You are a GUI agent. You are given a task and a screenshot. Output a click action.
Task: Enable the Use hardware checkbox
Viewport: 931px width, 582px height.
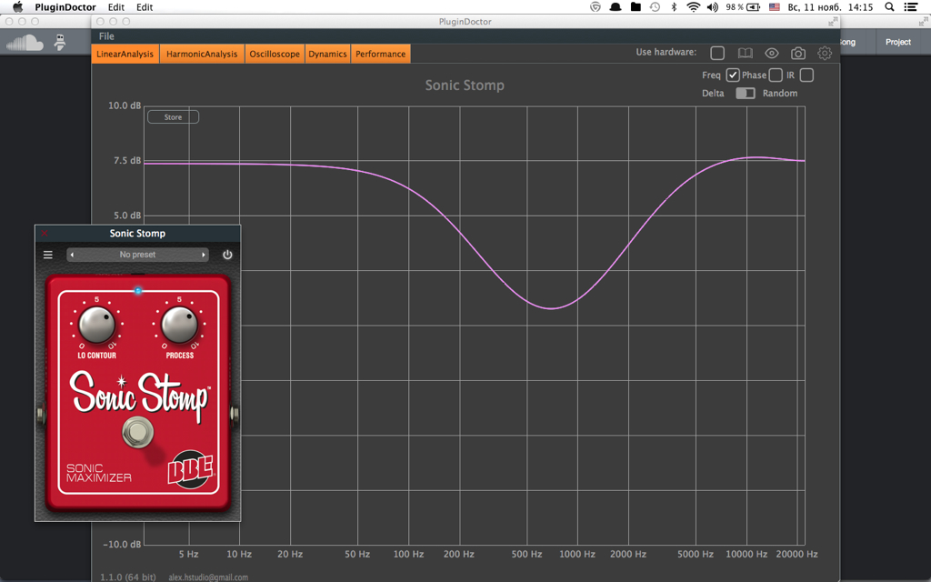coord(717,53)
